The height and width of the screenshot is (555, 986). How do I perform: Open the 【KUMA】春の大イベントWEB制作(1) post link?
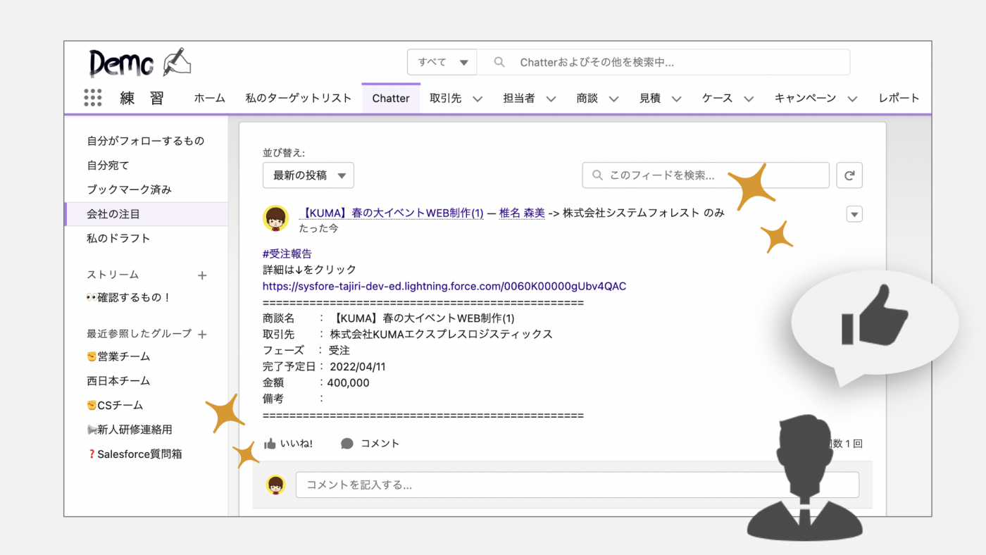(x=391, y=213)
